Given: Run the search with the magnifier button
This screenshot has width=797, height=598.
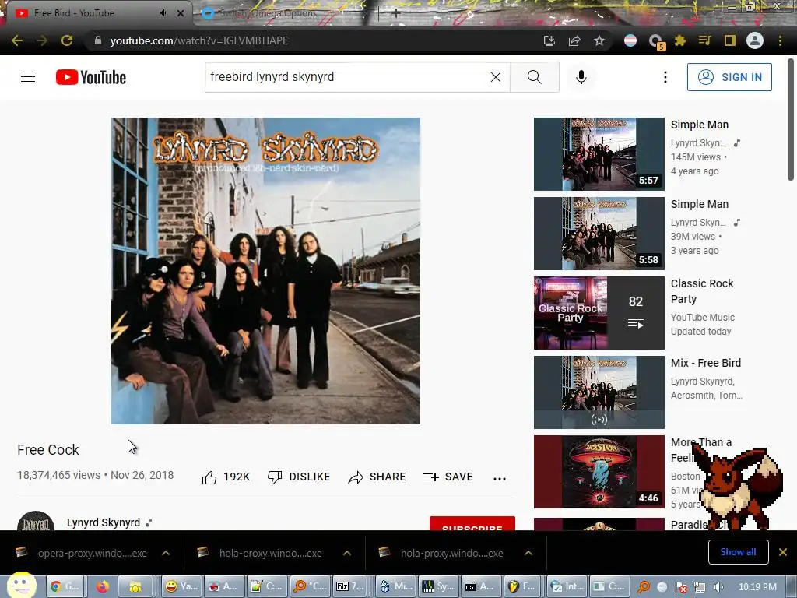Looking at the screenshot, I should 534,77.
